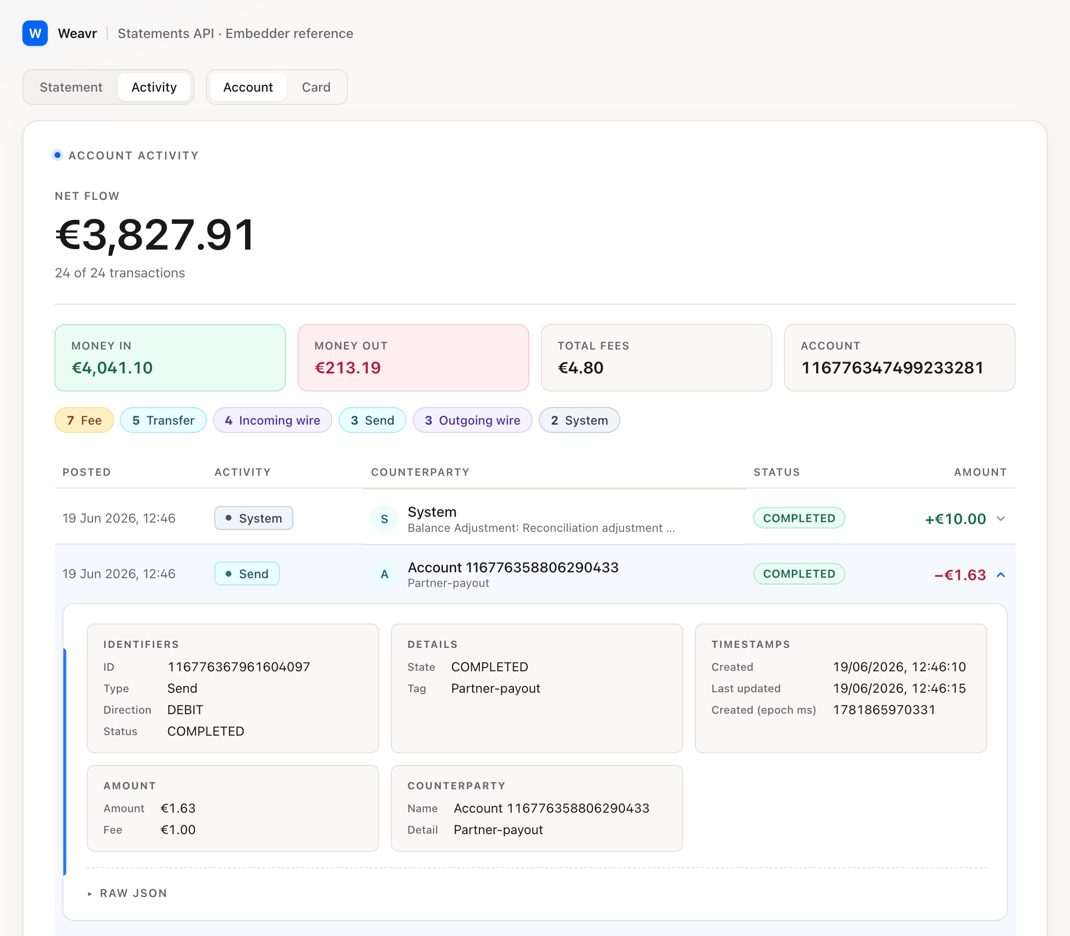Viewport: 1070px width, 936px height.
Task: Click the Money Out €213.19 card
Action: (413, 358)
